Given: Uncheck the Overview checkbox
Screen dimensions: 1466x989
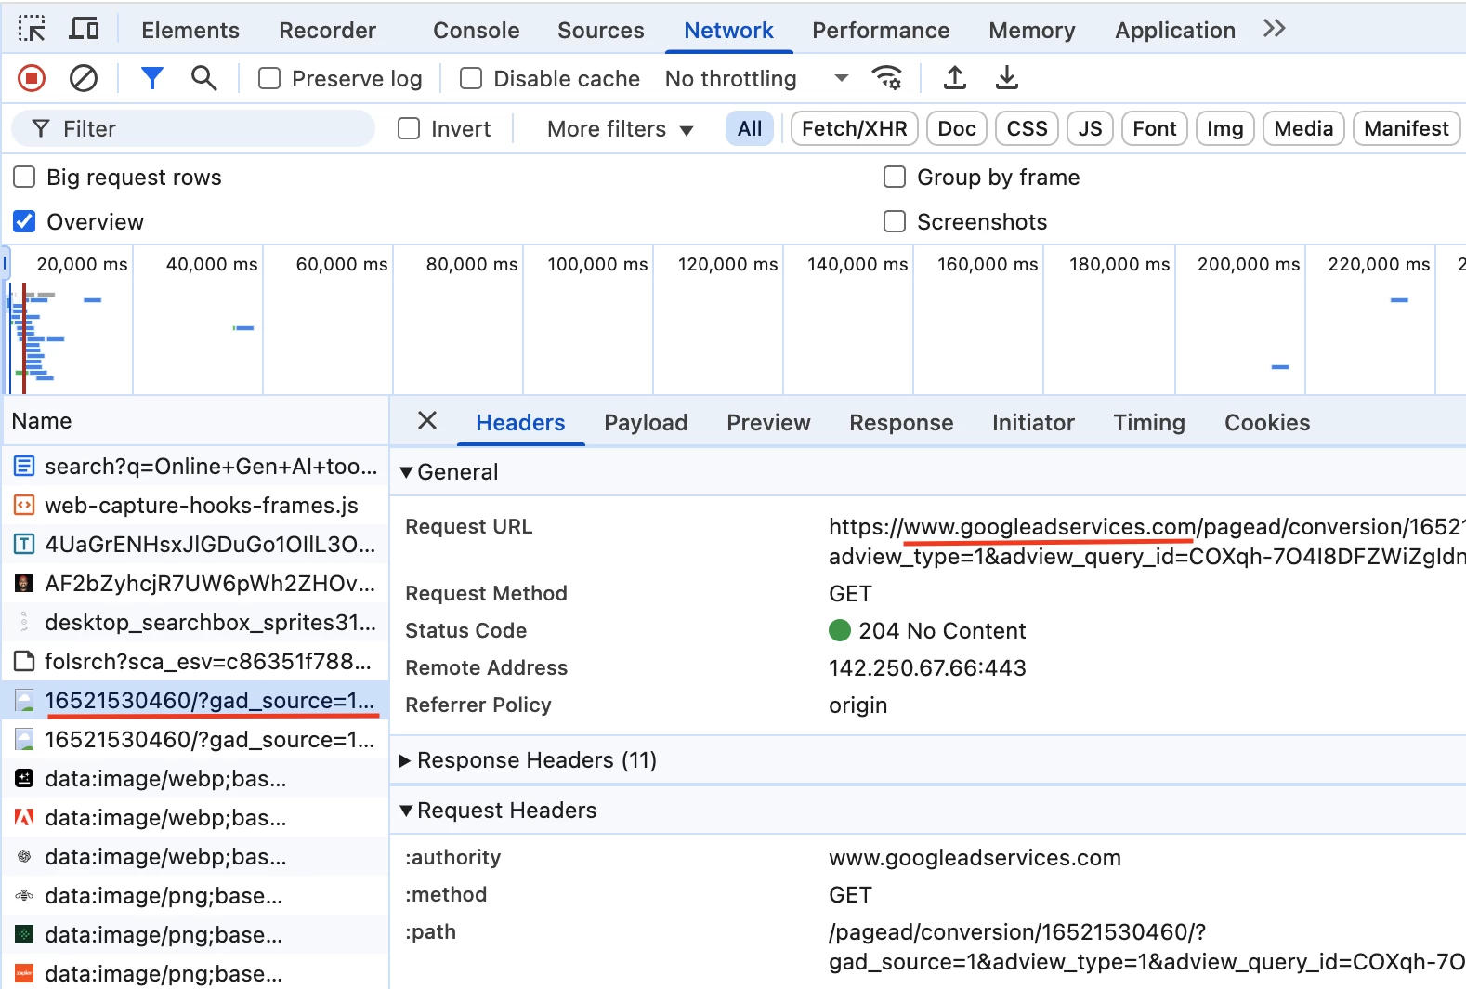Looking at the screenshot, I should click(x=24, y=221).
